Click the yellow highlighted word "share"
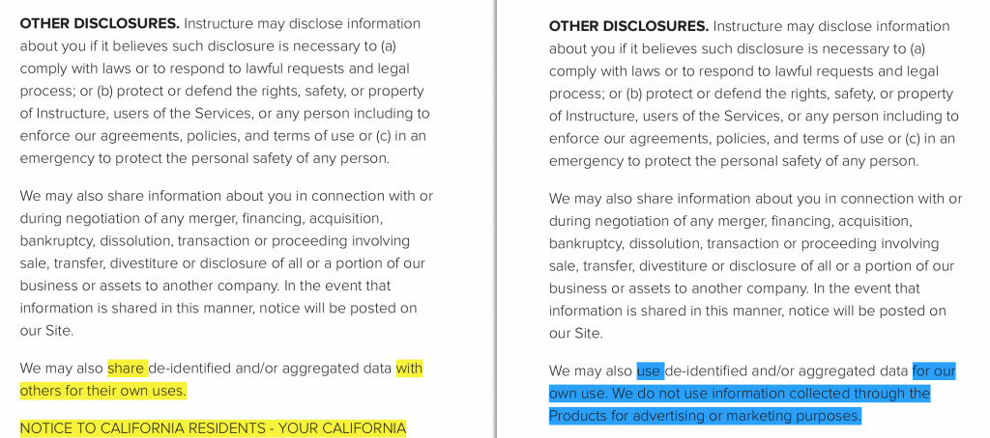Image resolution: width=990 pixels, height=438 pixels. (x=128, y=368)
